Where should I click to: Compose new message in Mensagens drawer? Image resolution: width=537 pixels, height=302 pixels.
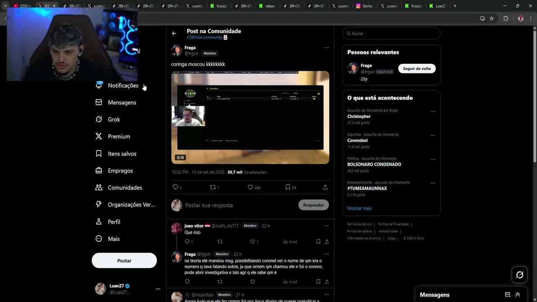click(508, 294)
